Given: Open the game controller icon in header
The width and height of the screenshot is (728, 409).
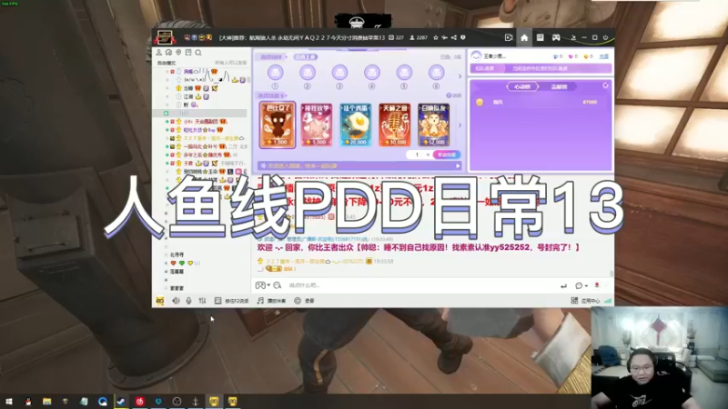Looking at the screenshot, I should pos(556,37).
